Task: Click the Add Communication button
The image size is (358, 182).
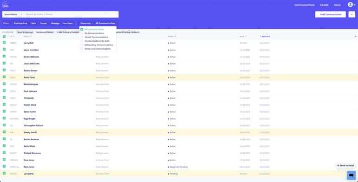Action: (331, 14)
